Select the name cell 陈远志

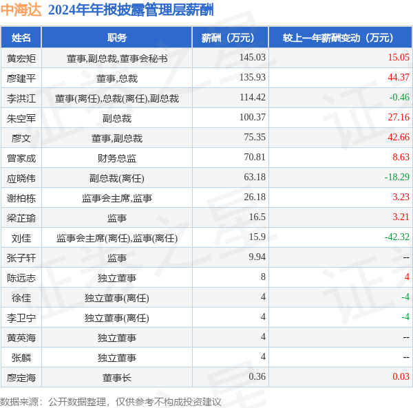[21, 278]
